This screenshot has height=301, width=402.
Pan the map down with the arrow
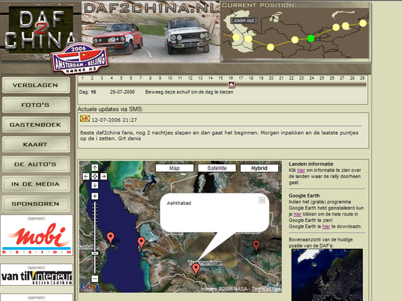[95, 185]
